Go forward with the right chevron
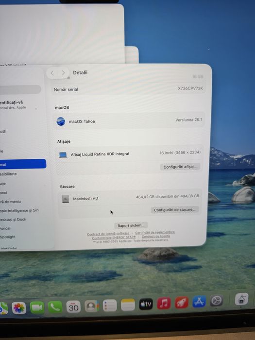Image resolution: width=255 pixels, height=340 pixels. [63, 73]
